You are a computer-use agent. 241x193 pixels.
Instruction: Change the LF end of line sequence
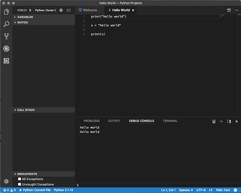[x=211, y=190]
